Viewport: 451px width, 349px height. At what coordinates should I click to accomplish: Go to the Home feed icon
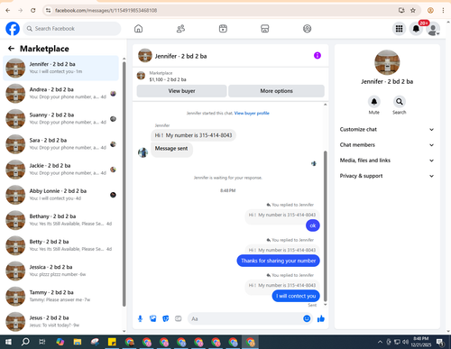138,29
